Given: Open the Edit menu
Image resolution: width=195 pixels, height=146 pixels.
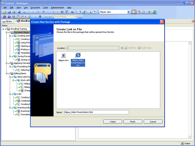Looking at the screenshot, I should pyautogui.click(x=12, y=8).
